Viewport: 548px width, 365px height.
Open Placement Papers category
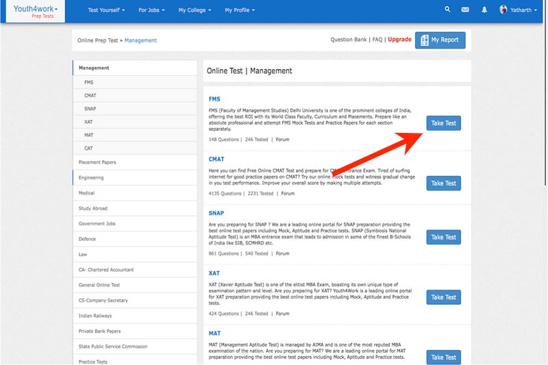coord(135,162)
